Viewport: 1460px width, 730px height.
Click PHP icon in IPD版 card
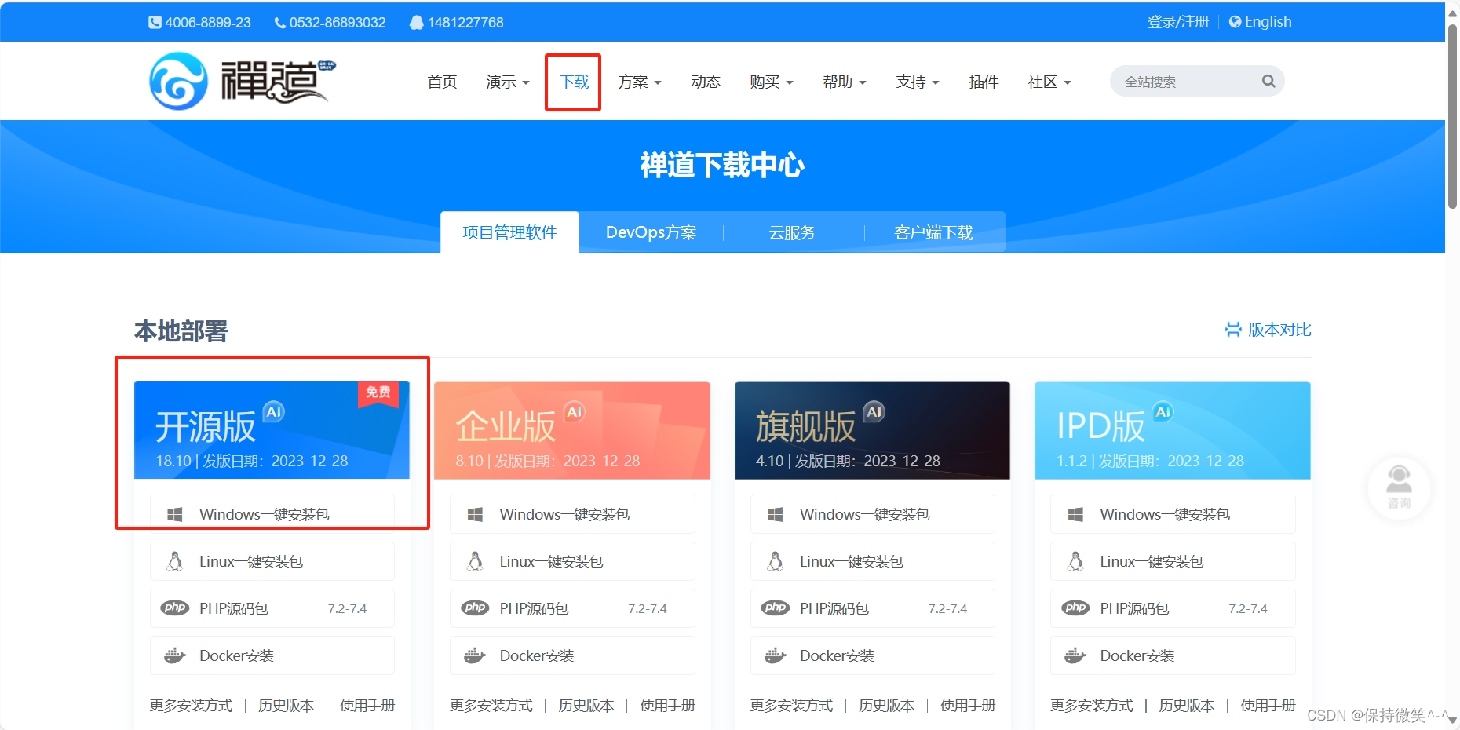(1075, 608)
